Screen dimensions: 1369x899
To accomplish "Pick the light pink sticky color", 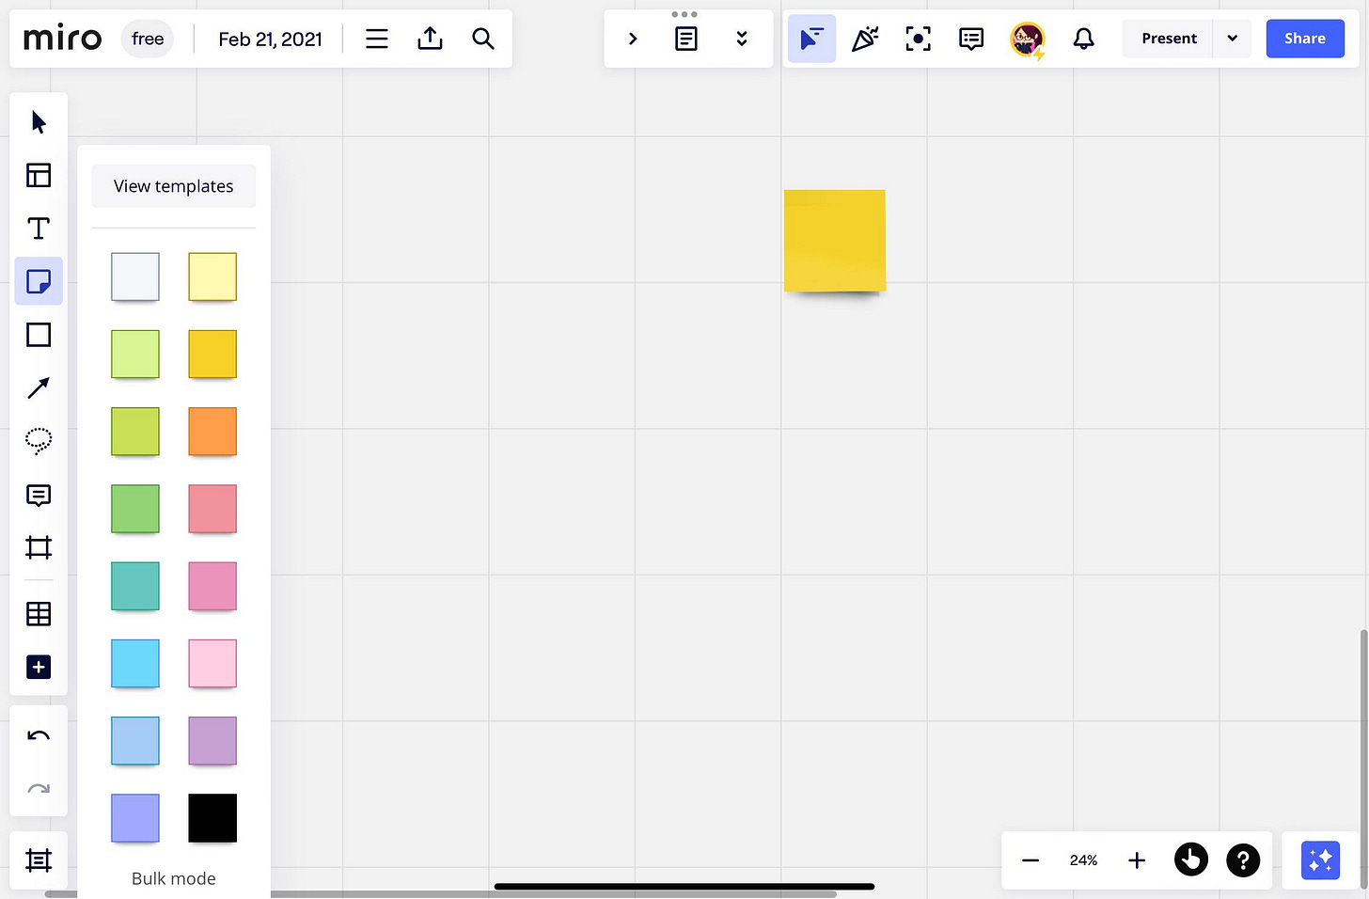I will point(212,663).
